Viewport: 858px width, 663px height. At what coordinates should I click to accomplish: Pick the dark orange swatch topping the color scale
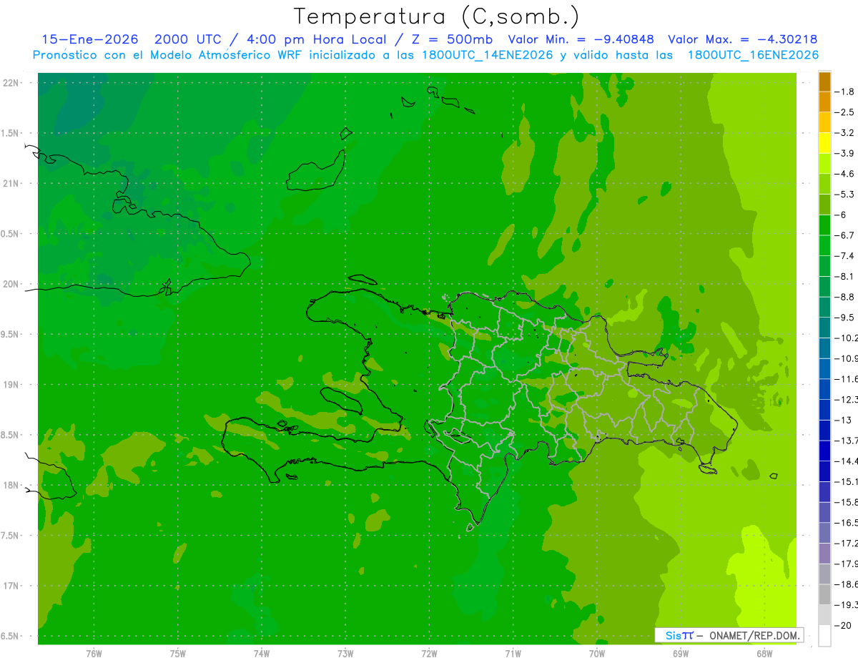(x=824, y=82)
